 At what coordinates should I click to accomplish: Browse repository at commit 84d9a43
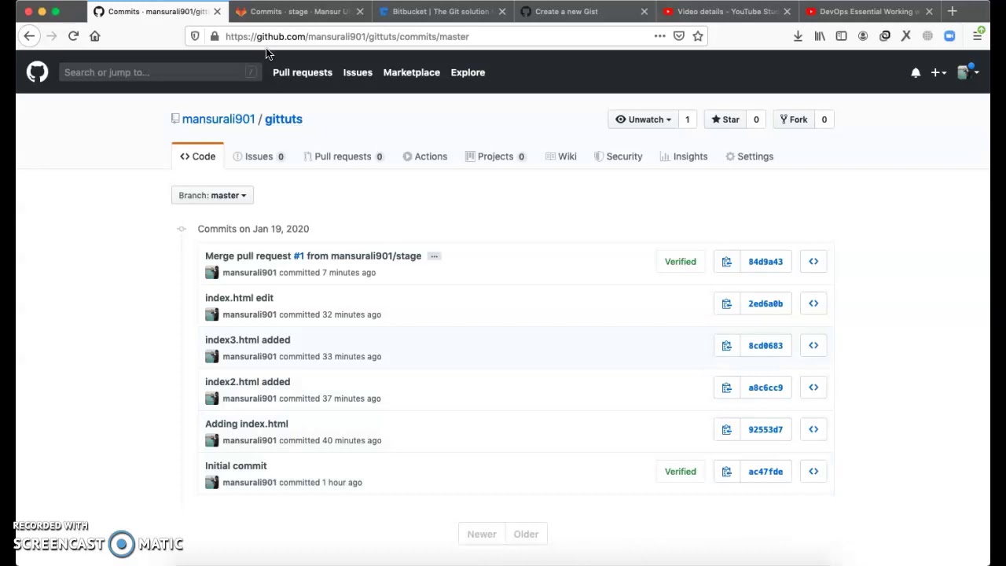(x=813, y=262)
